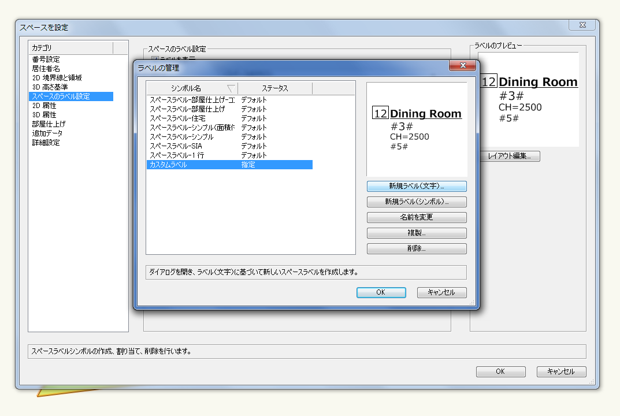620x416 pixels.
Task: Click the sort triangle in the シンボル名 header
Action: pyautogui.click(x=231, y=88)
